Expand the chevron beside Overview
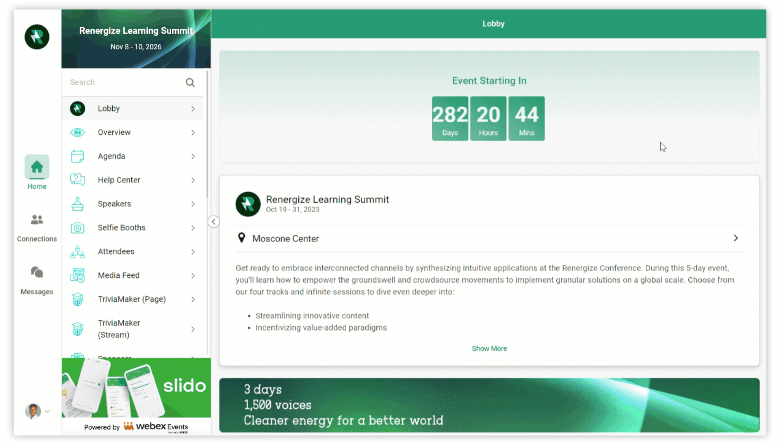780x445 pixels. click(x=193, y=133)
